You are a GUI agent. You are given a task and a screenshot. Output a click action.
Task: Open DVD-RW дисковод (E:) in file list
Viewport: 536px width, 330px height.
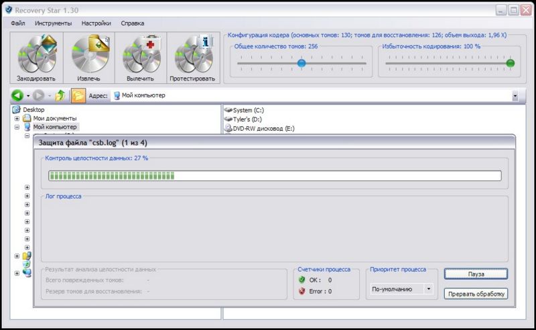(263, 128)
